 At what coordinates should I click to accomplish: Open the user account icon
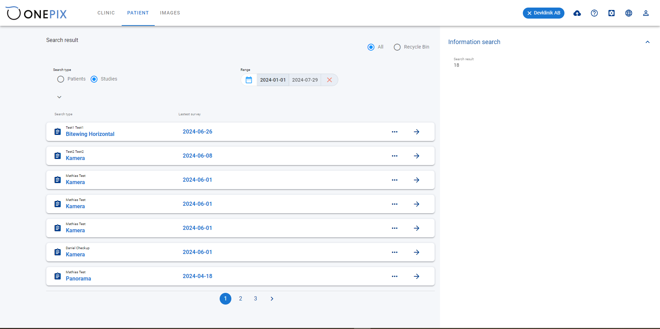[x=646, y=13]
